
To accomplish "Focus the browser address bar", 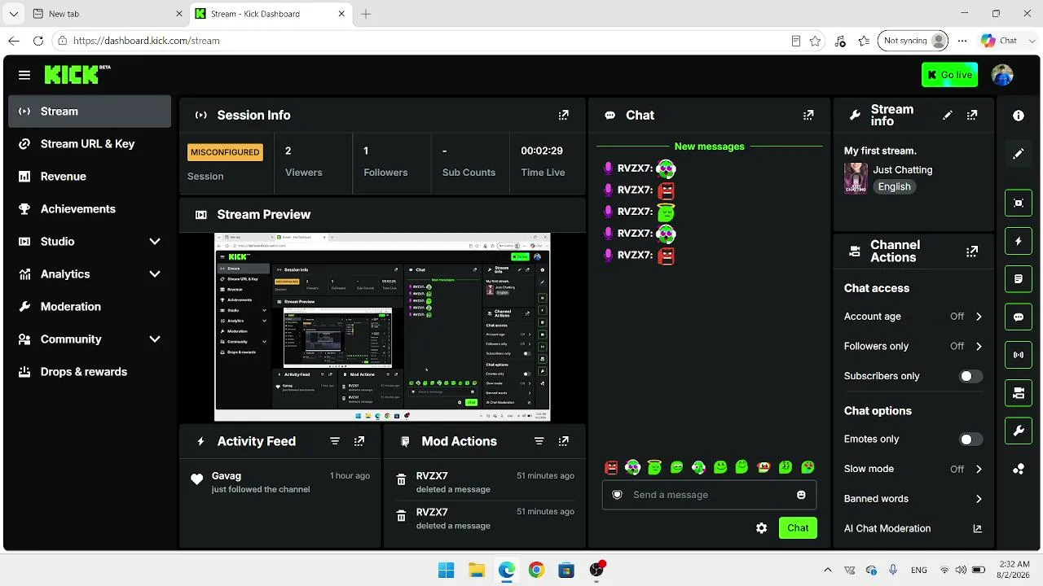I will (x=424, y=41).
